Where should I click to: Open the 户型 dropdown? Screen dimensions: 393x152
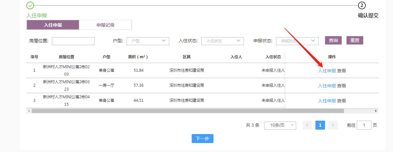click(x=148, y=41)
